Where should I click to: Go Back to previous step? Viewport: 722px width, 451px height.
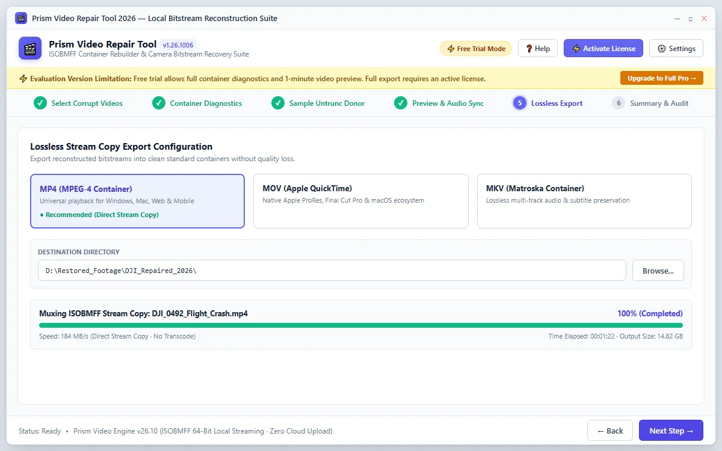[610, 431]
